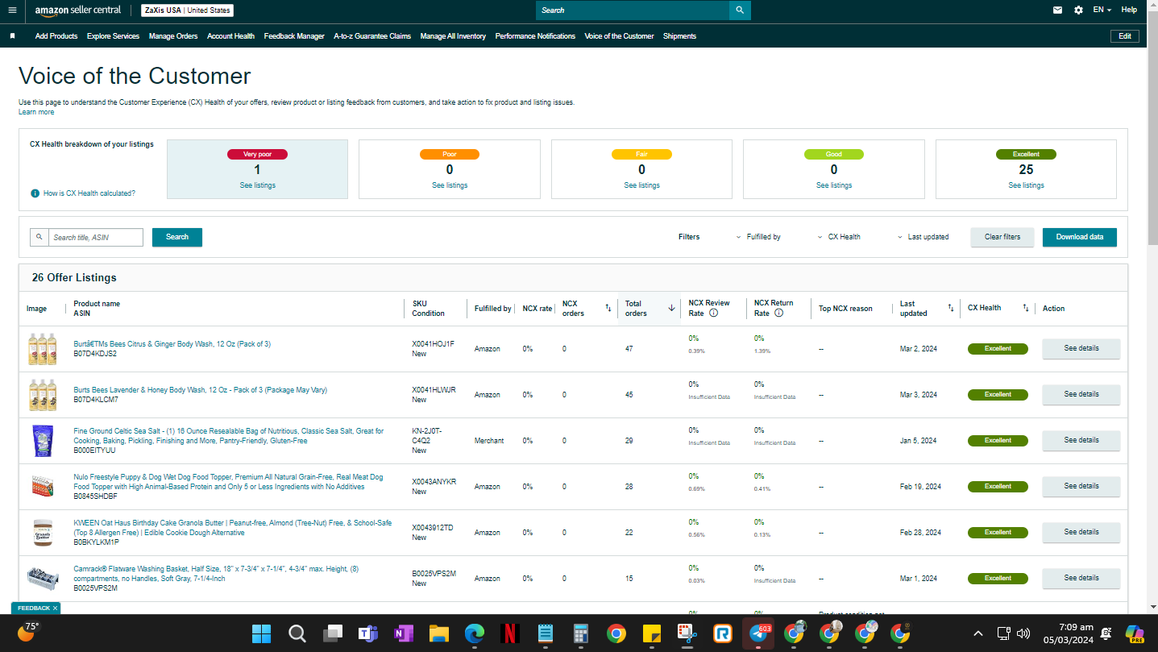Go to Manage Orders
The image size is (1158, 652).
point(173,36)
